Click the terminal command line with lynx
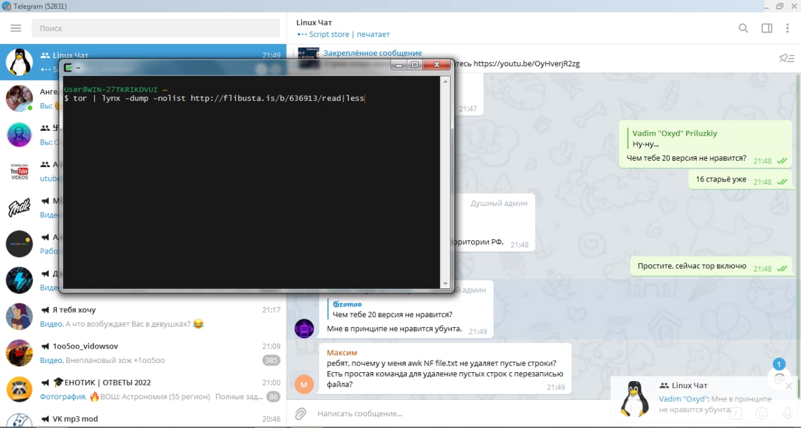This screenshot has width=801, height=428. click(215, 98)
